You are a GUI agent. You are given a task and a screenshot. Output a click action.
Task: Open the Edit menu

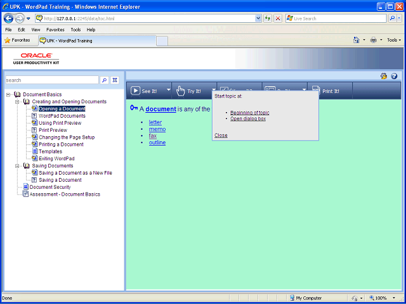[x=21, y=30]
